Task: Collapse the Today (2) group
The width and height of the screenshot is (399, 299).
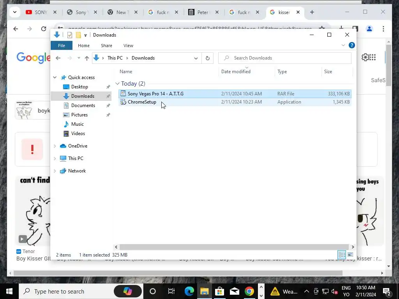Action: tap(117, 84)
